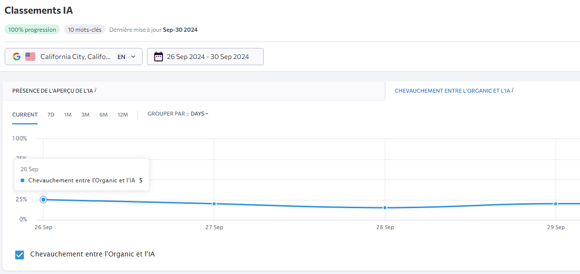Click the Google logo icon in location selector

pos(17,57)
